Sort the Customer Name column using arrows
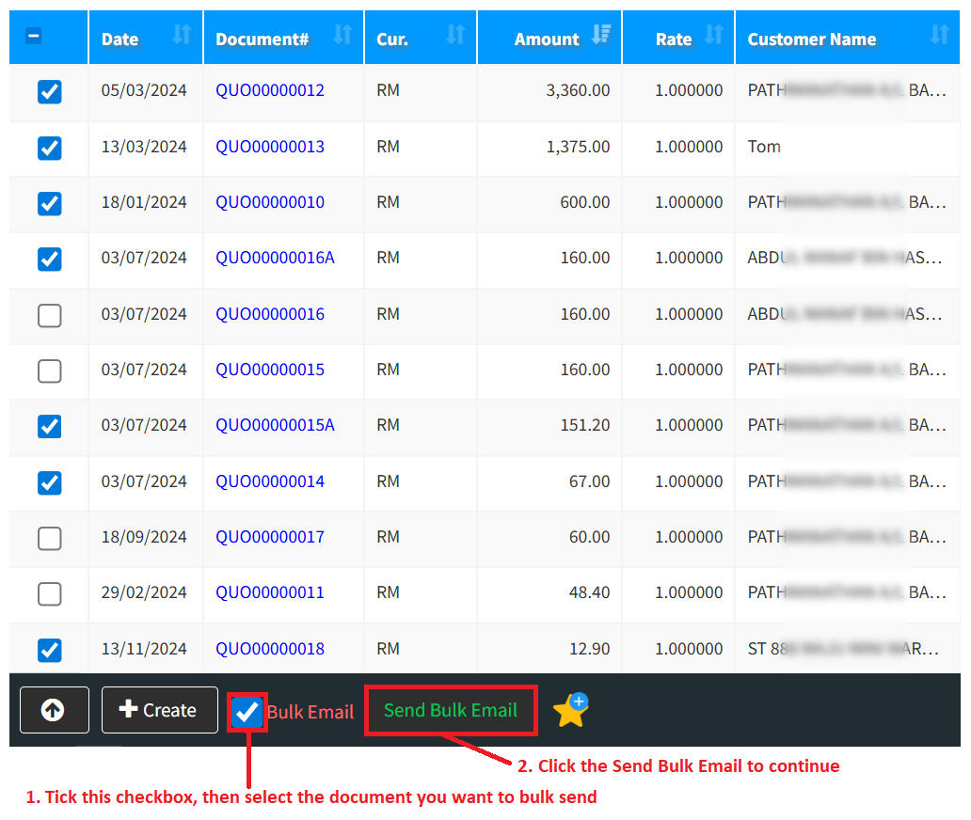 939,36
